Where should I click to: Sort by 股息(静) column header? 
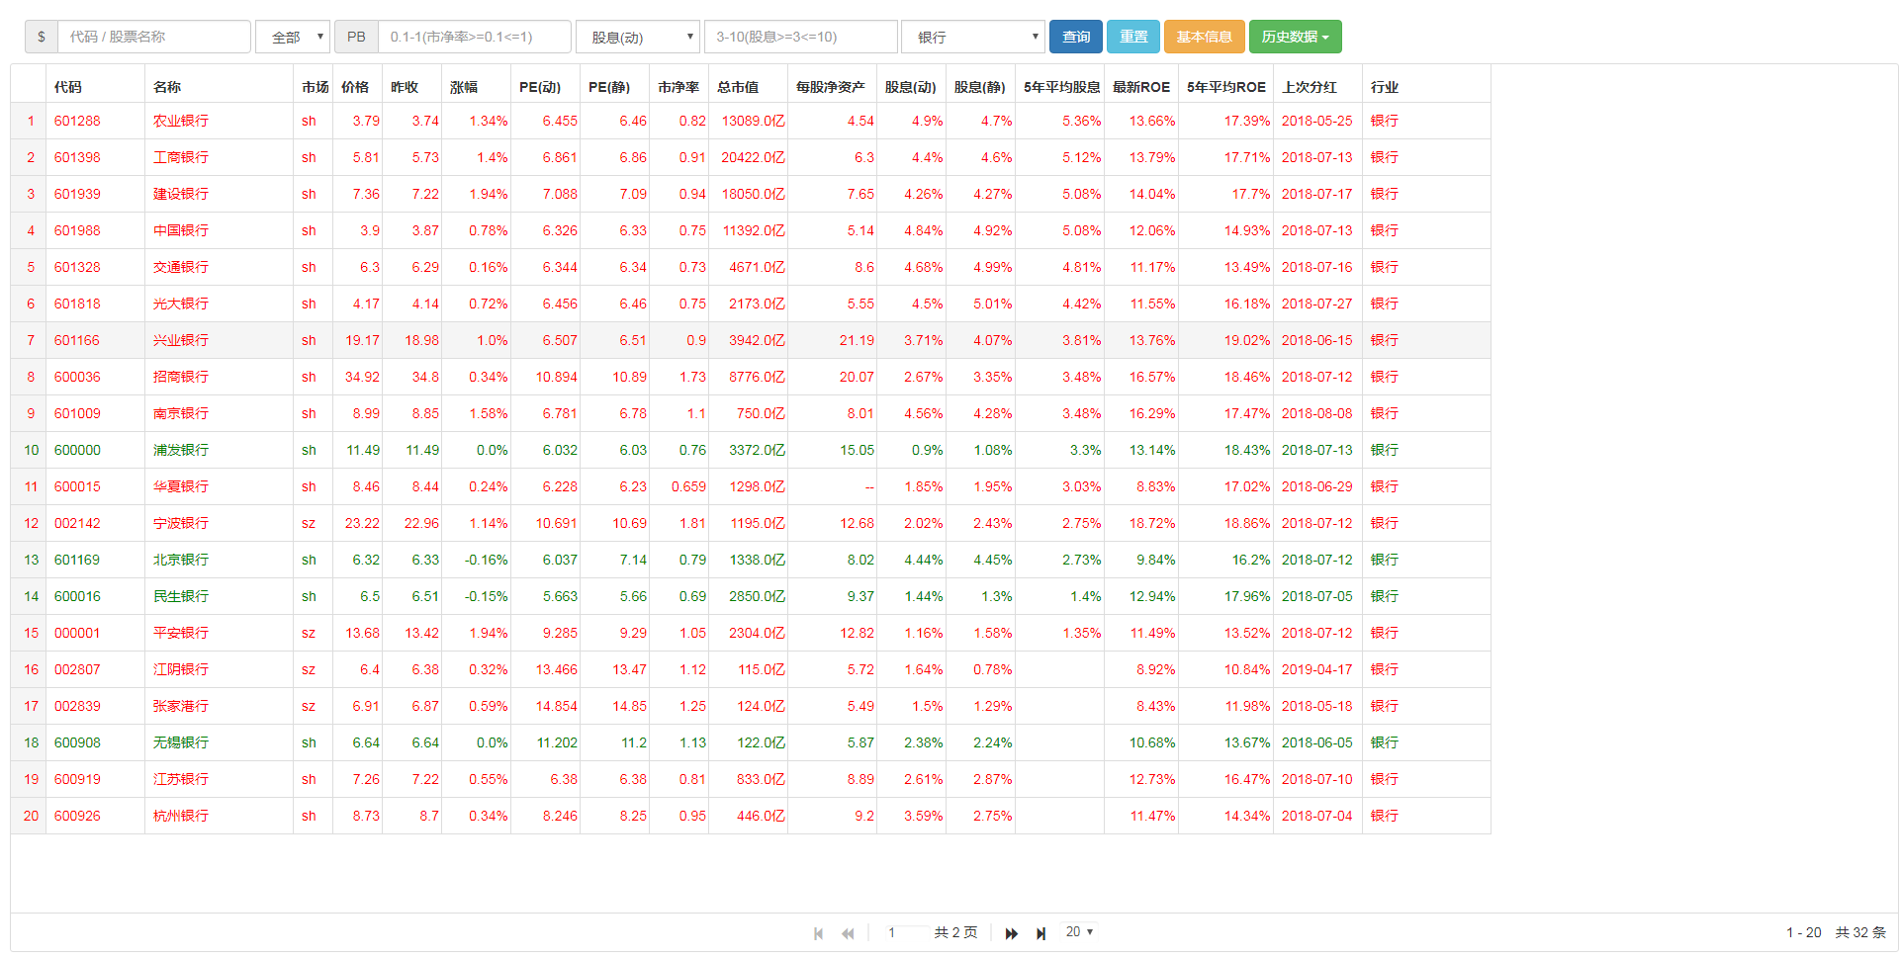979,87
